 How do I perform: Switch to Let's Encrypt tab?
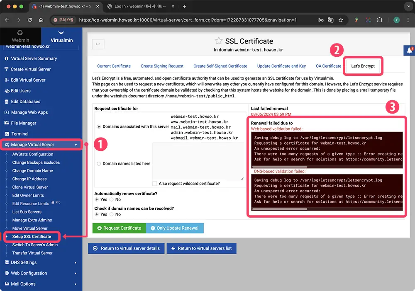(x=363, y=66)
